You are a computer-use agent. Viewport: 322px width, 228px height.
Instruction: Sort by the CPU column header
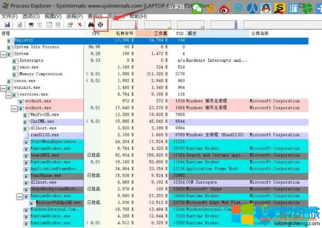point(95,33)
